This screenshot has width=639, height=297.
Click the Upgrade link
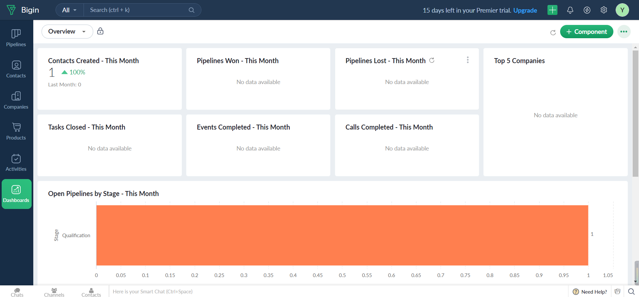tap(525, 10)
